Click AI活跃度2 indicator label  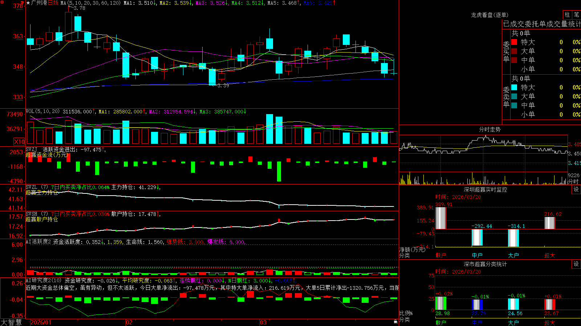38,242
